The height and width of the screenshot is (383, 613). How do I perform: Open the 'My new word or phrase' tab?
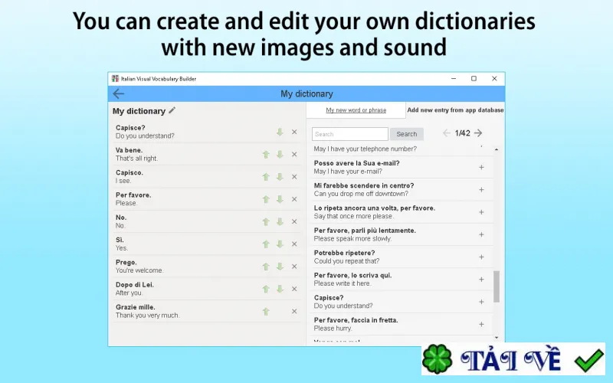[x=356, y=110]
